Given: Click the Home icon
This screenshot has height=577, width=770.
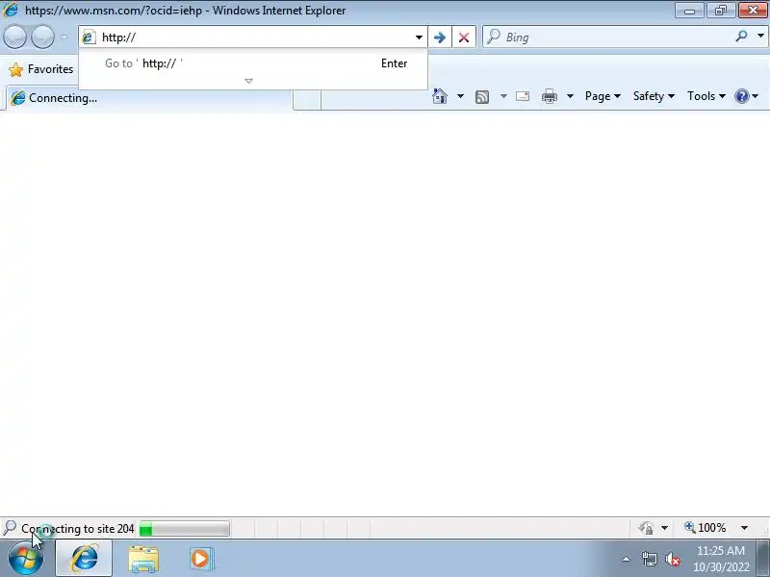Looking at the screenshot, I should tap(440, 96).
